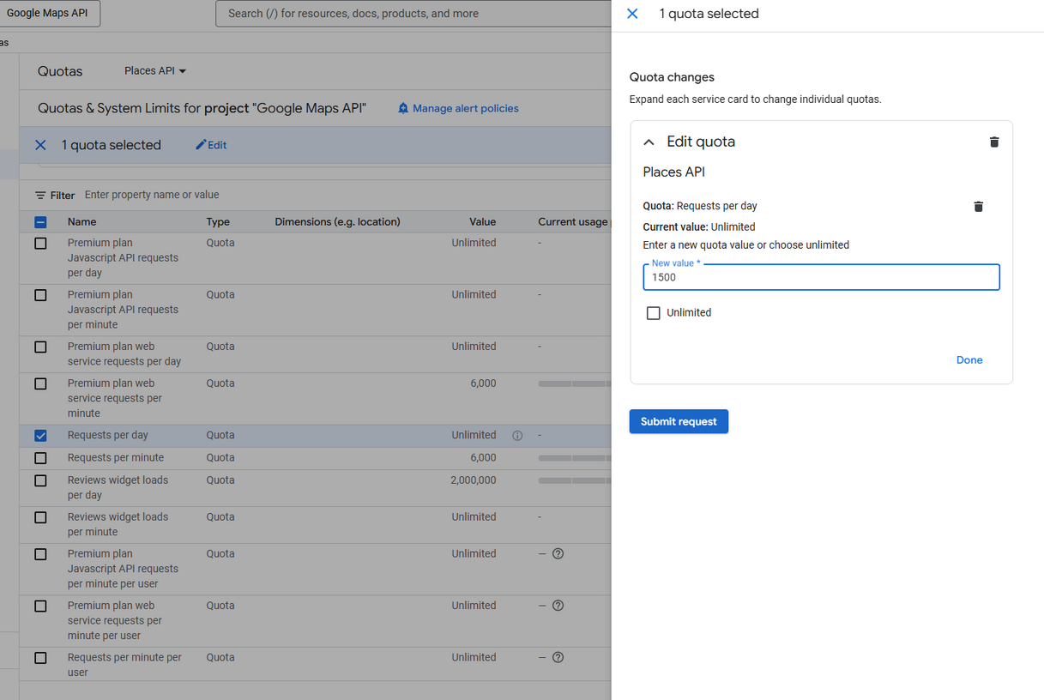1044x700 pixels.
Task: Click help icon for Javascript API per user row
Action: pyautogui.click(x=558, y=553)
